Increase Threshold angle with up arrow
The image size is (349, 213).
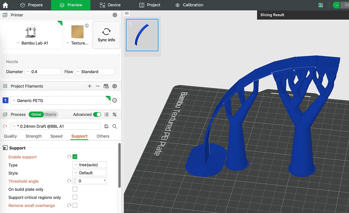(x=75, y=179)
